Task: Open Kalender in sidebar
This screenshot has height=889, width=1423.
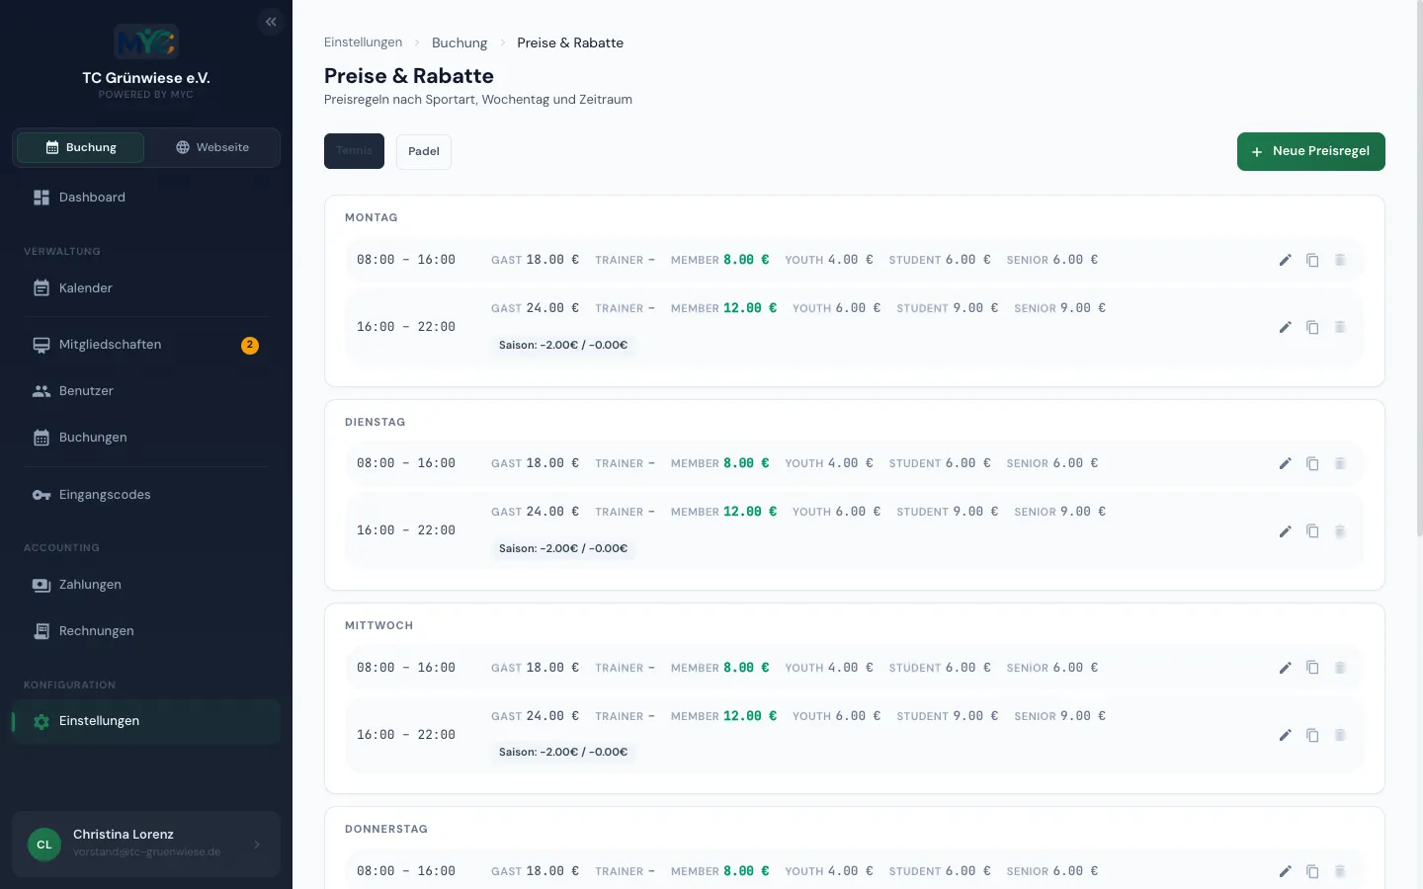Action: pyautogui.click(x=146, y=288)
